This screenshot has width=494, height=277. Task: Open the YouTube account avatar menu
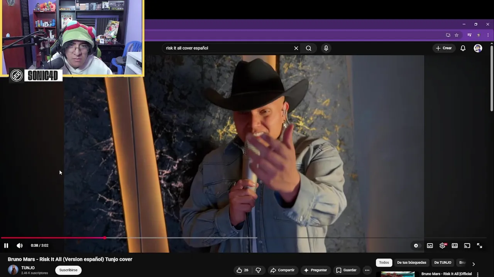click(478, 48)
